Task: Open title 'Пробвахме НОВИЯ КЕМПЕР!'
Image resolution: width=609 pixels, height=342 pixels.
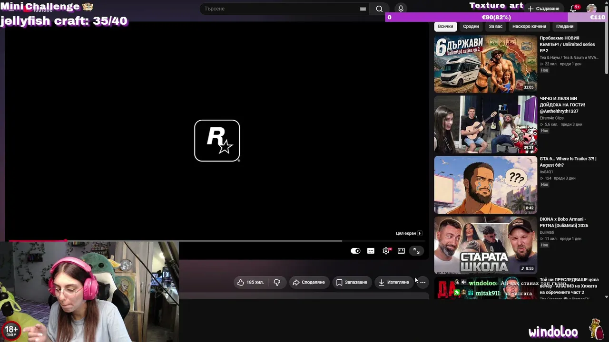Action: click(x=567, y=44)
